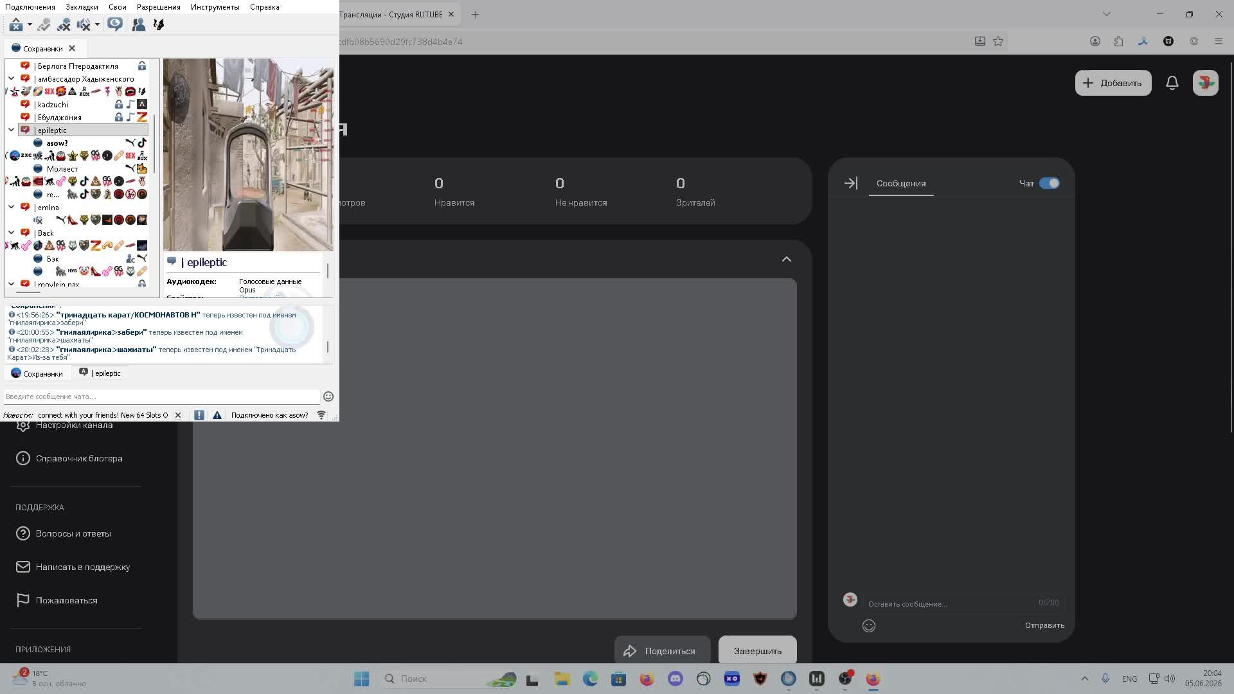Viewport: 1234px width, 694px height.
Task: Select user asow? in the channel tree
Action: tap(57, 143)
